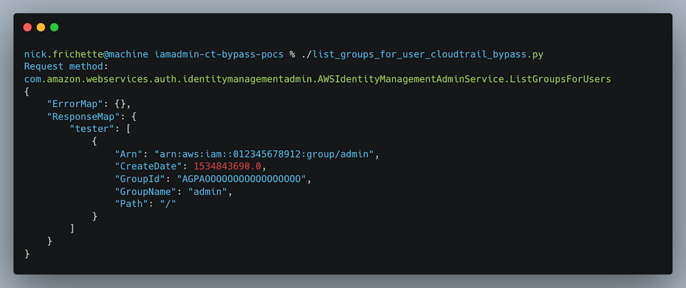Click the "tester" JSON key

point(92,129)
